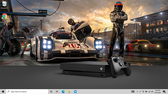Click the tray icon right of the purple pen
This screenshot has height=94, width=168.
(x=143, y=91)
